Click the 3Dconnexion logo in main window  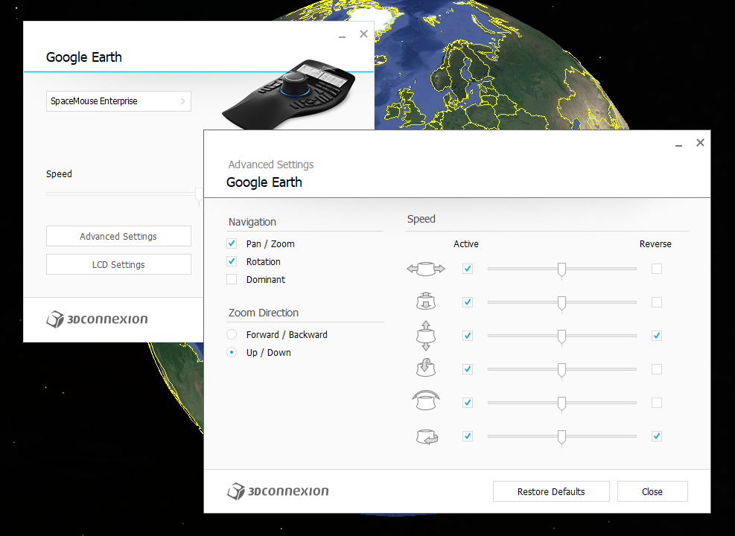[97, 319]
